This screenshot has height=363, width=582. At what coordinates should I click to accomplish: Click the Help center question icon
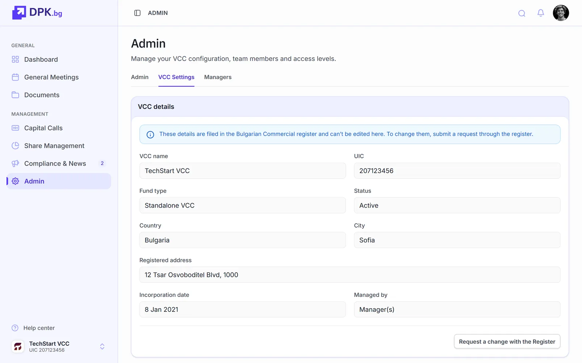[15, 328]
